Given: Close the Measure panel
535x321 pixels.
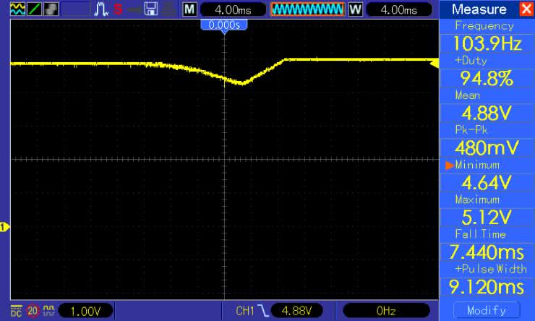Looking at the screenshot, I should pyautogui.click(x=524, y=9).
